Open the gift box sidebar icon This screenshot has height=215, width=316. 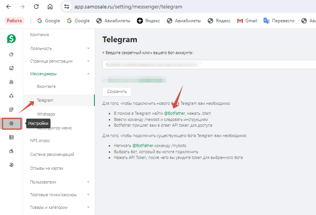click(11, 151)
